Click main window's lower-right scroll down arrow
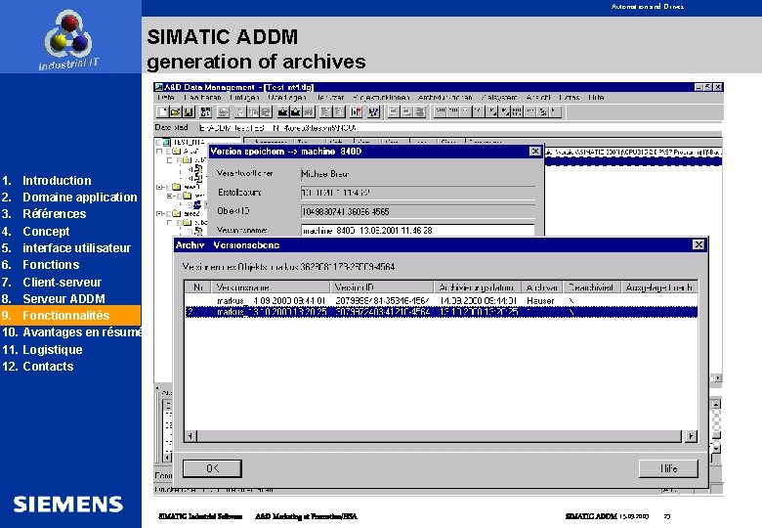 (716, 448)
